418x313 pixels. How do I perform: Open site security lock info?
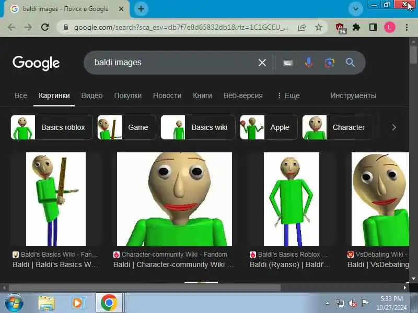click(x=66, y=27)
